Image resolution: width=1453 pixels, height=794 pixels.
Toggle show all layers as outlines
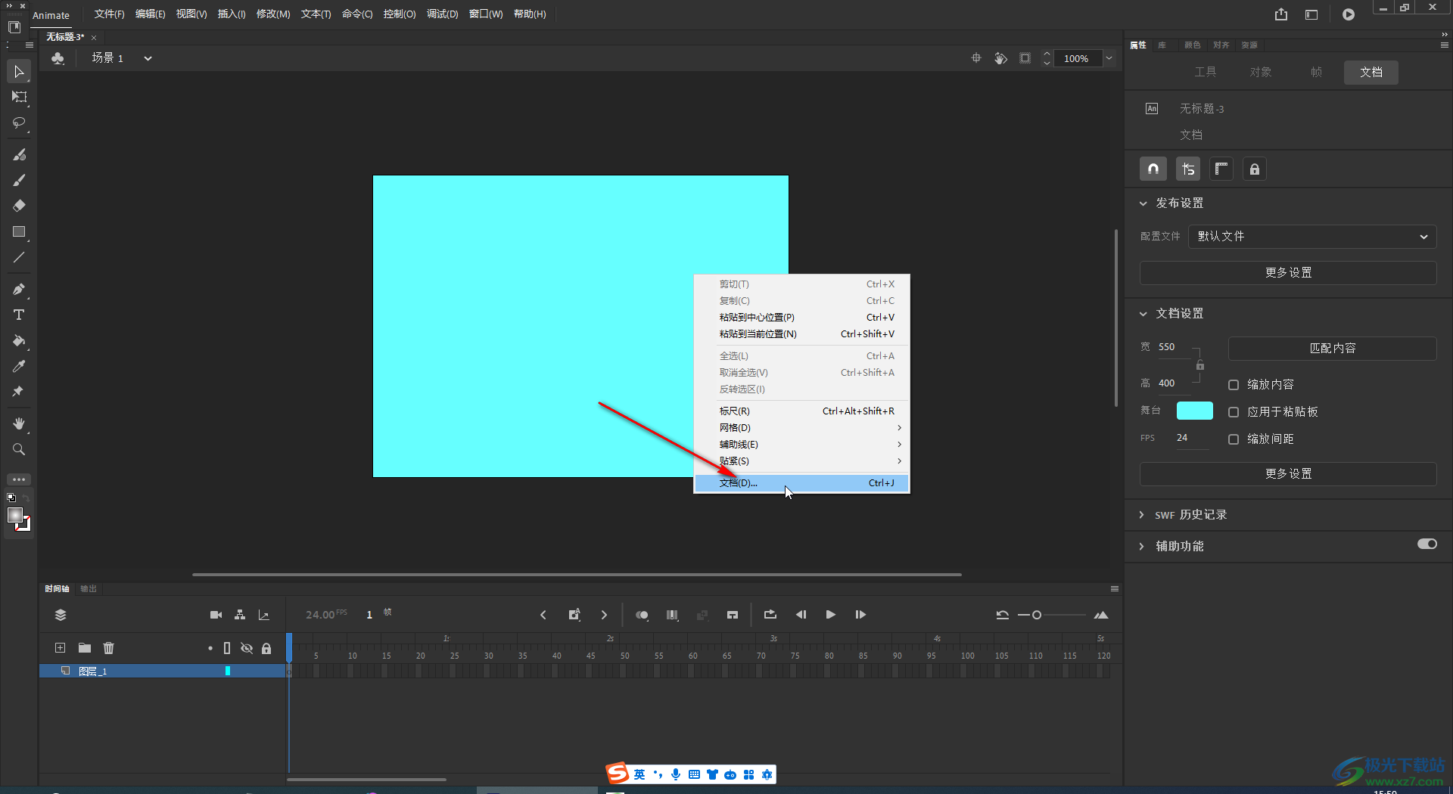pos(227,648)
